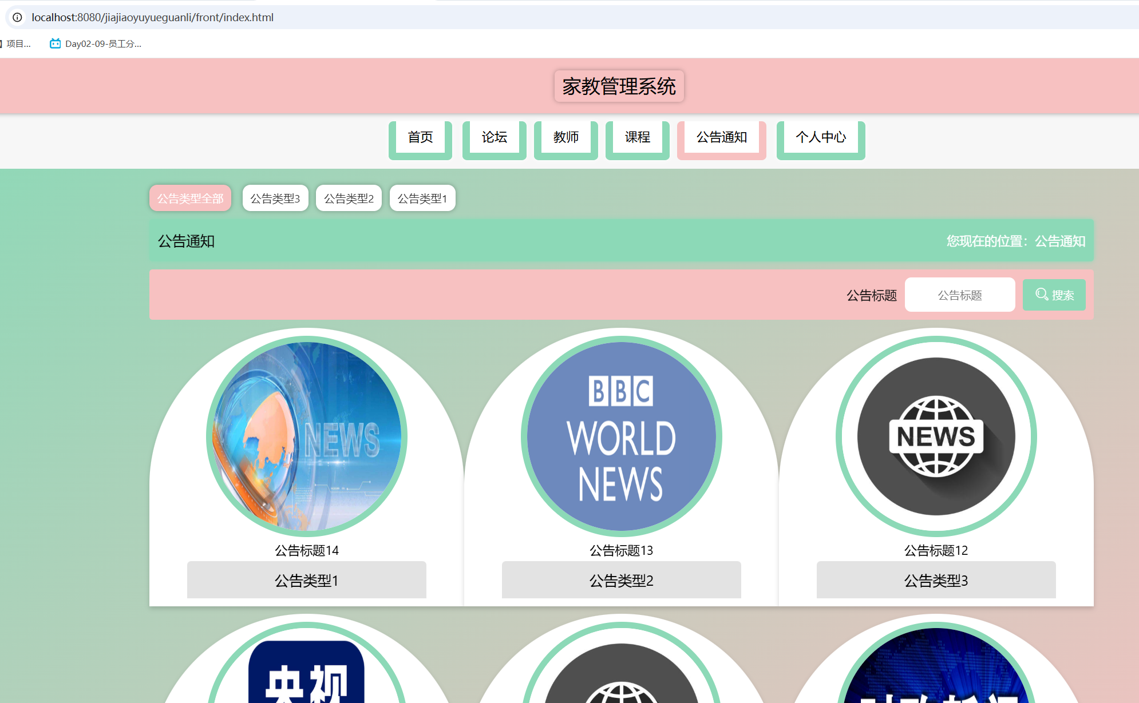This screenshot has width=1139, height=703.
Task: Open the dark blue digital map thumbnail
Action: [x=936, y=664]
